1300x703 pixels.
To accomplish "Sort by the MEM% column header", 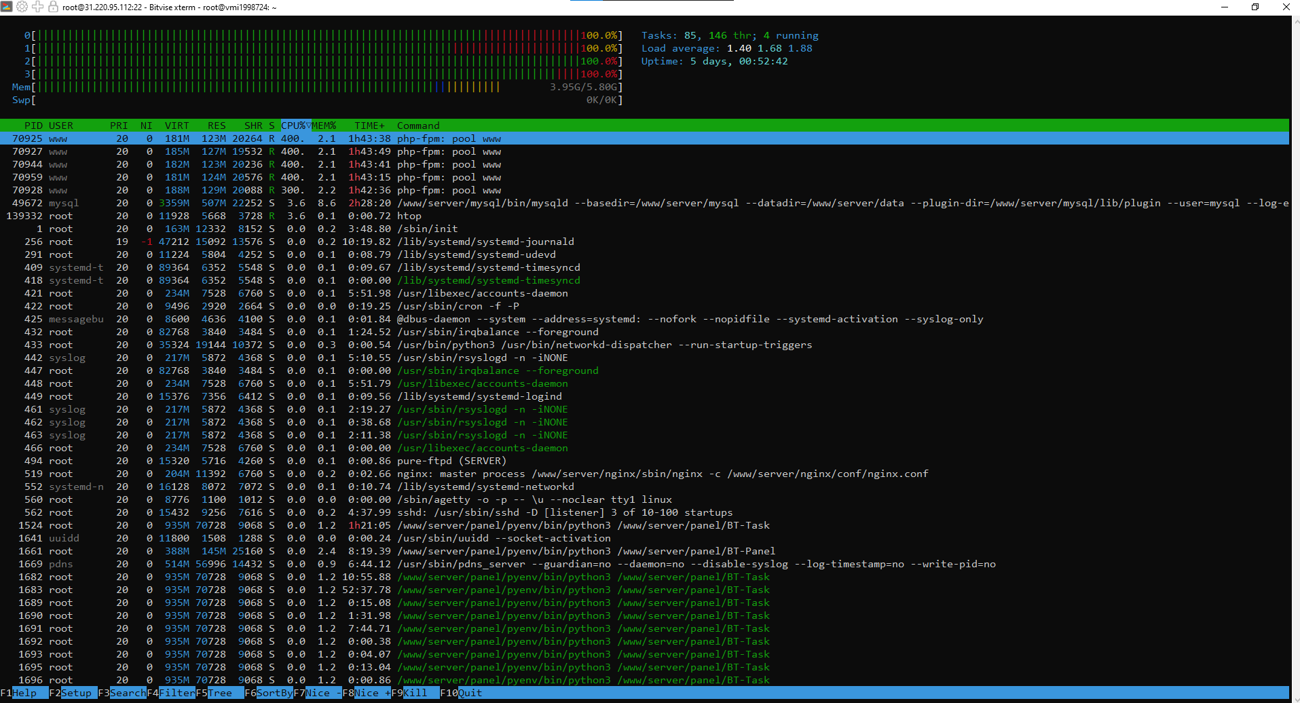I will click(324, 126).
